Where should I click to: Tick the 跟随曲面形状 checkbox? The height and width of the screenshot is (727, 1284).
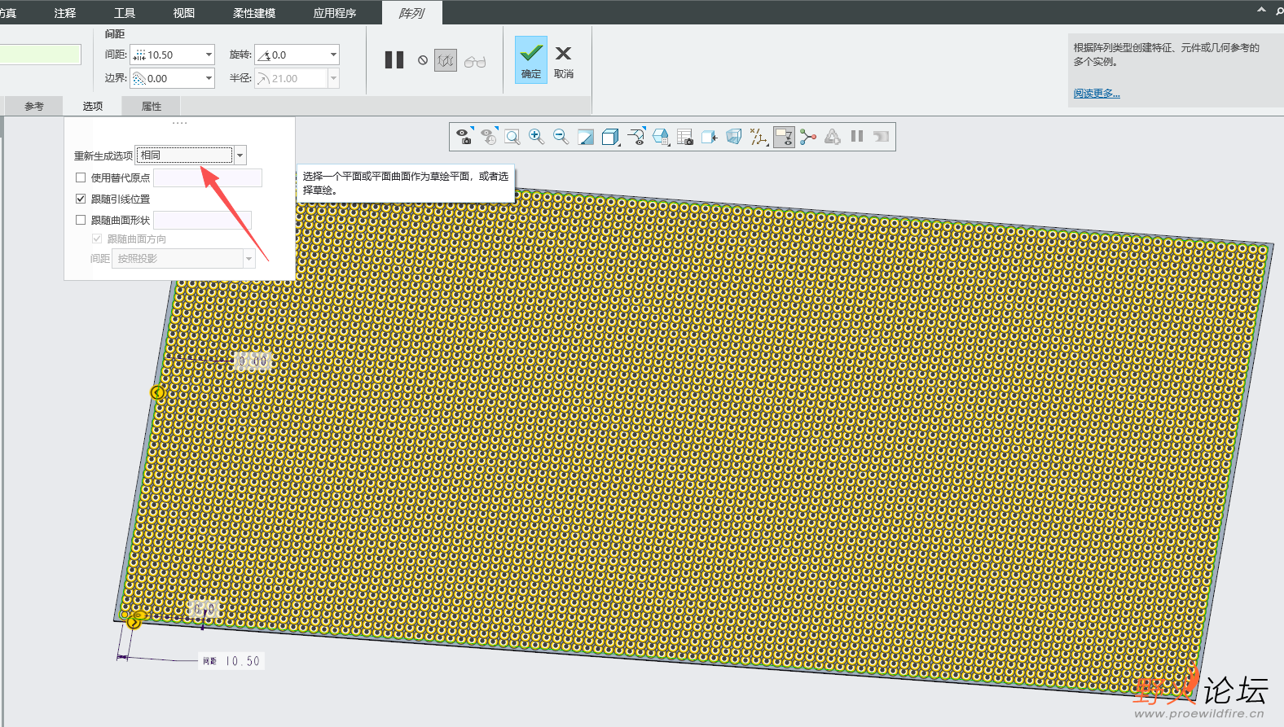81,220
